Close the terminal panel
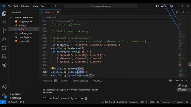 click(187, 81)
